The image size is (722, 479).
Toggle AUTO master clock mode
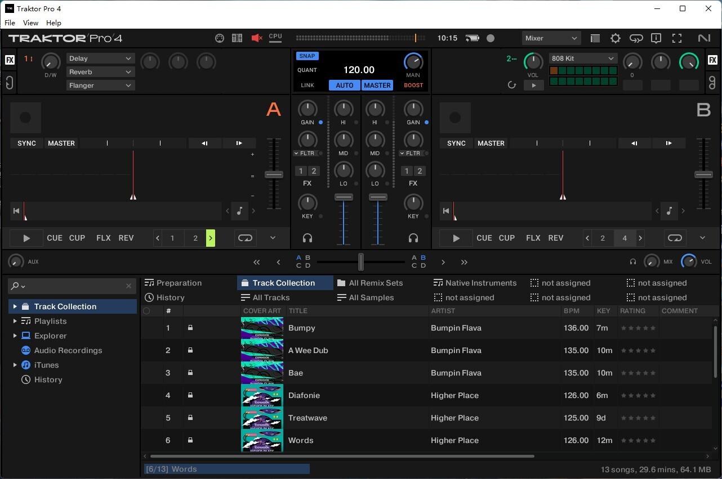[345, 85]
